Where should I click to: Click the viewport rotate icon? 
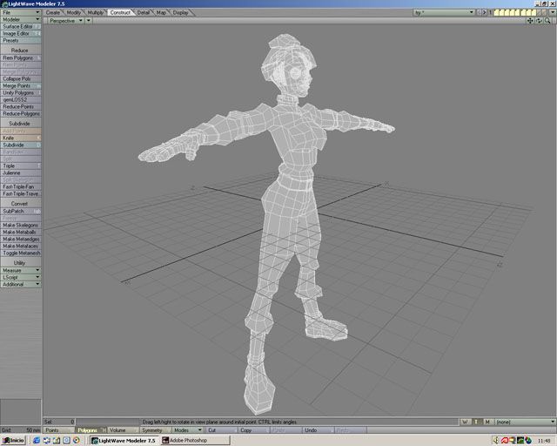[539, 21]
